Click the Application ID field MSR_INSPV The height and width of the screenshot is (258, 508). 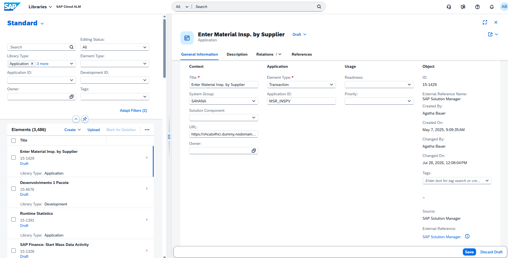(301, 101)
